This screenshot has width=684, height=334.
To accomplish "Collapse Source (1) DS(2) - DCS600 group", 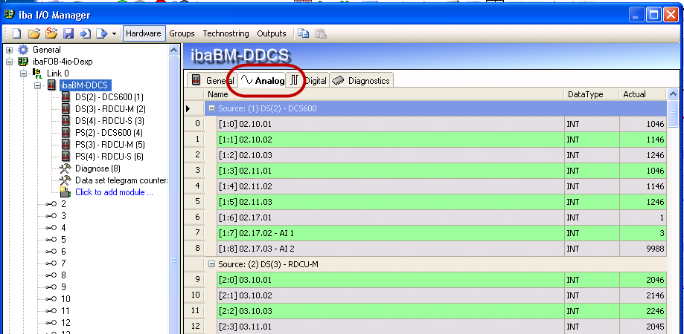I will pos(211,108).
